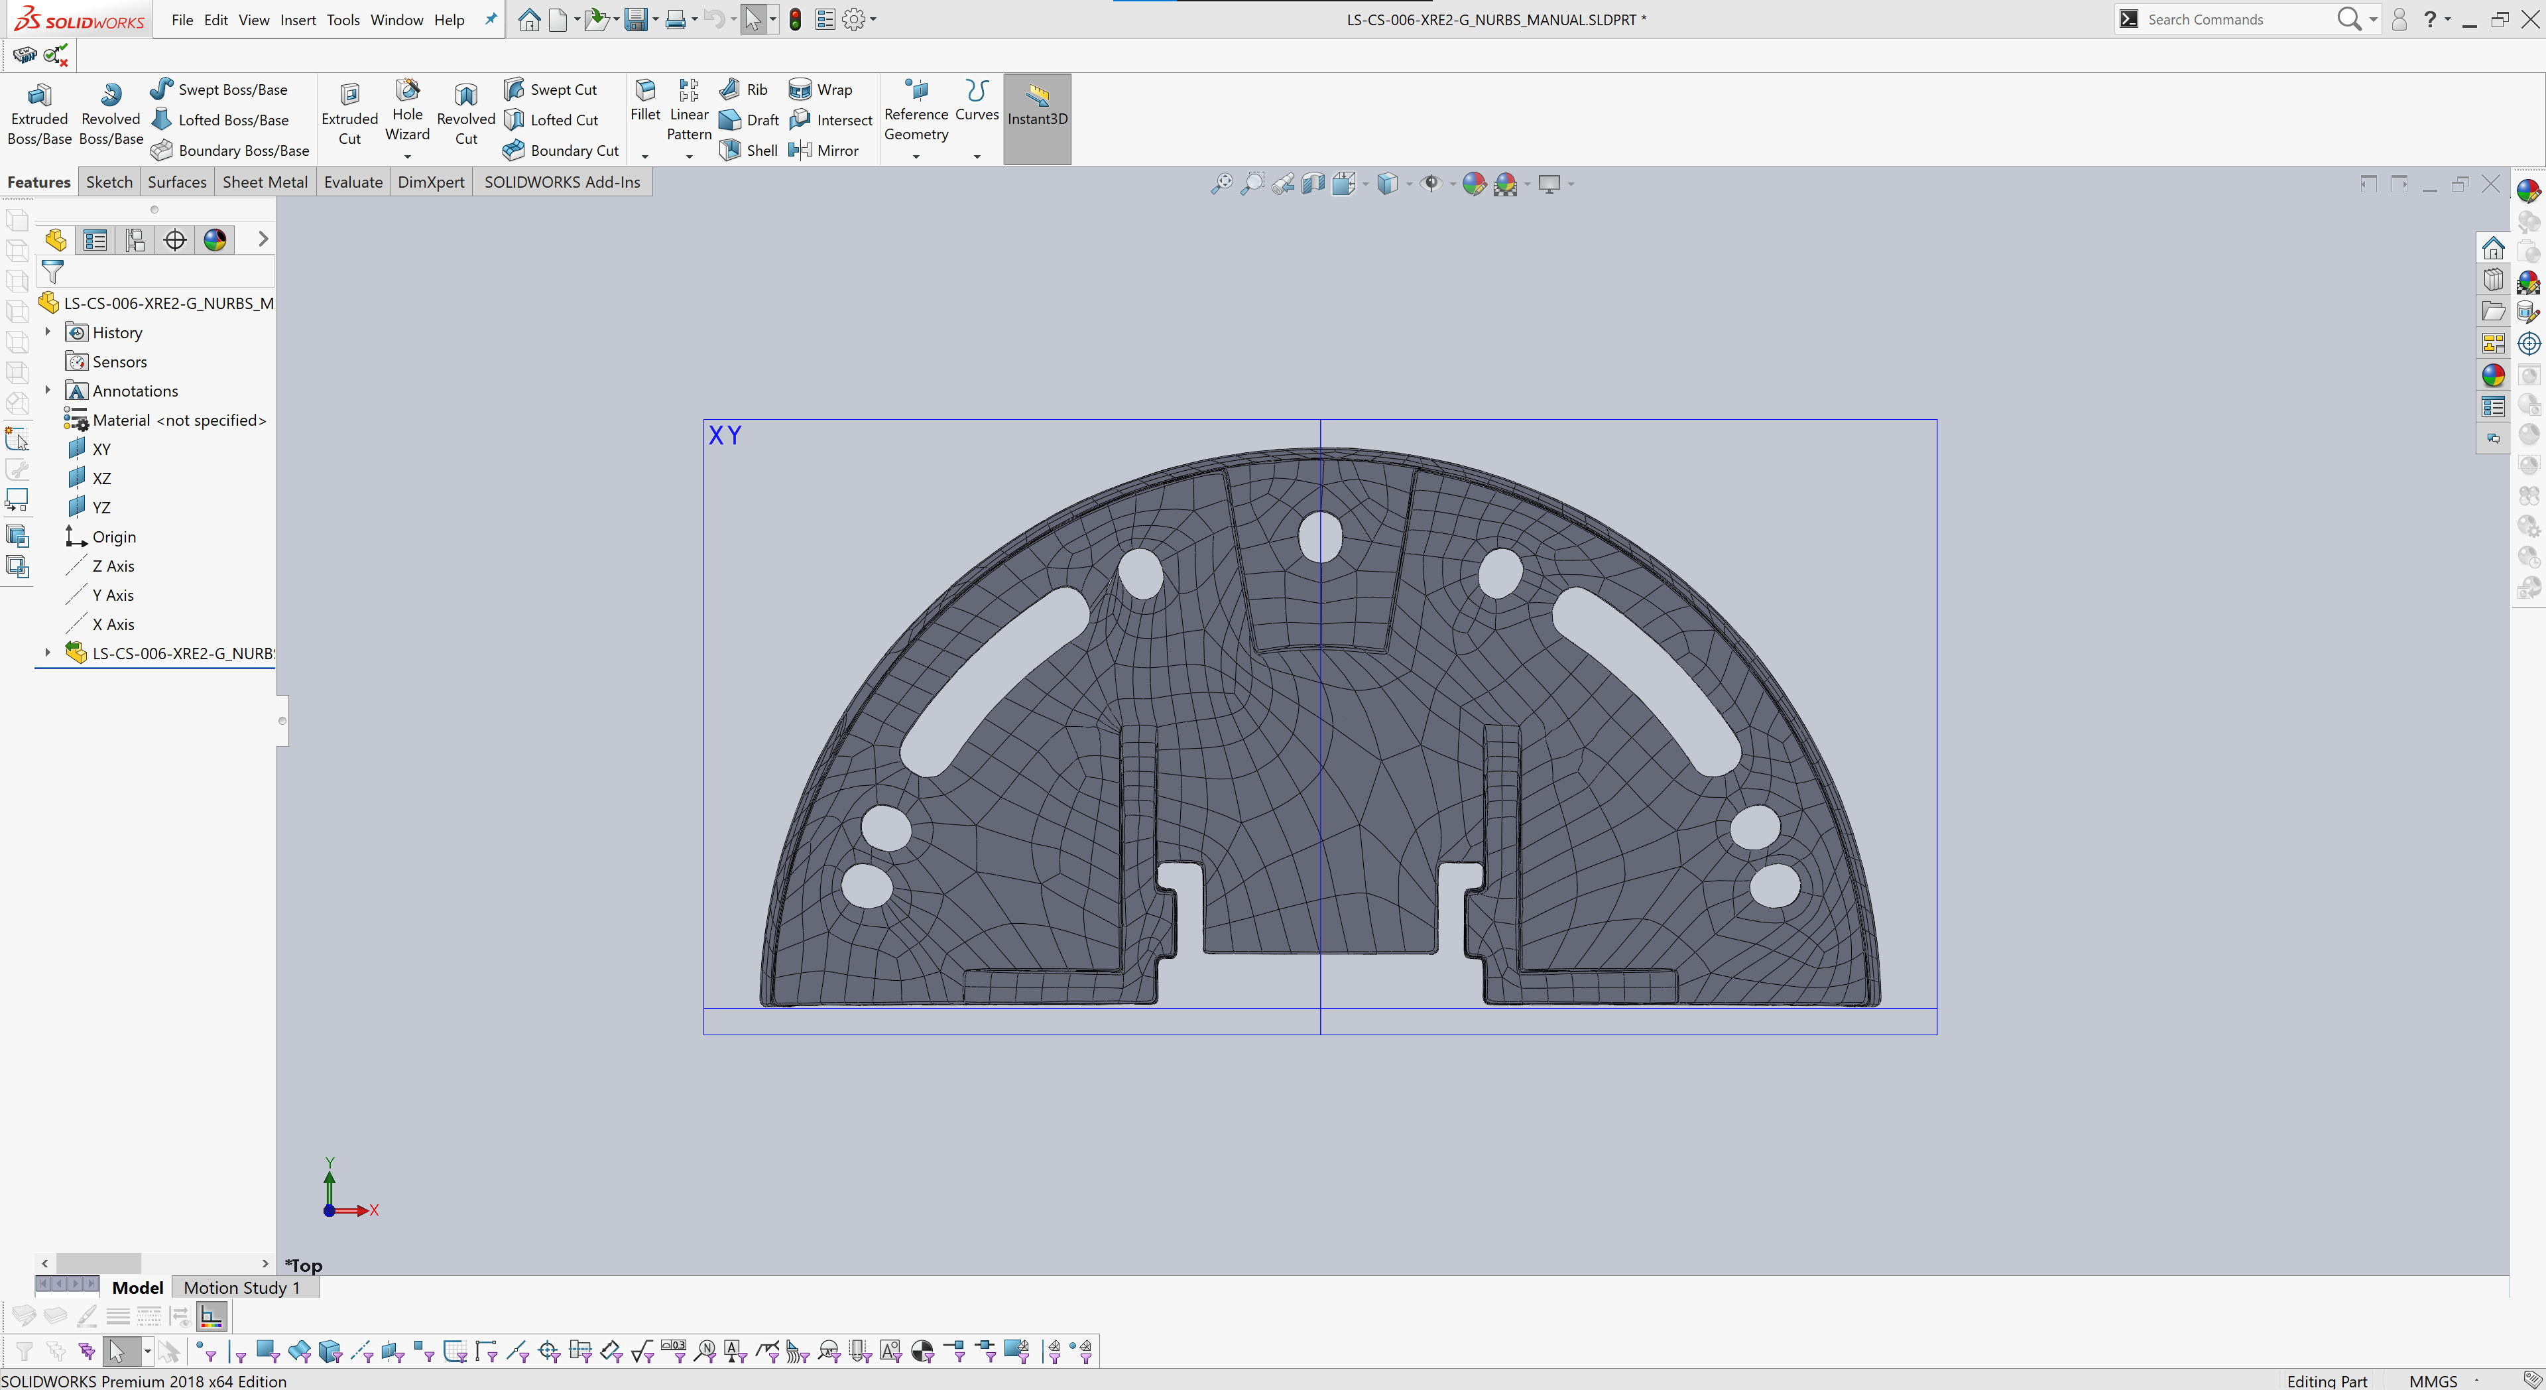Click the Extruded Cut tool
Viewport: 2546px width, 1390px height.
coord(350,115)
